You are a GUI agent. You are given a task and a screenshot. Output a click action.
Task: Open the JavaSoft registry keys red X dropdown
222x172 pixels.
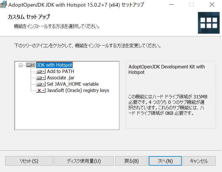coord(41,91)
